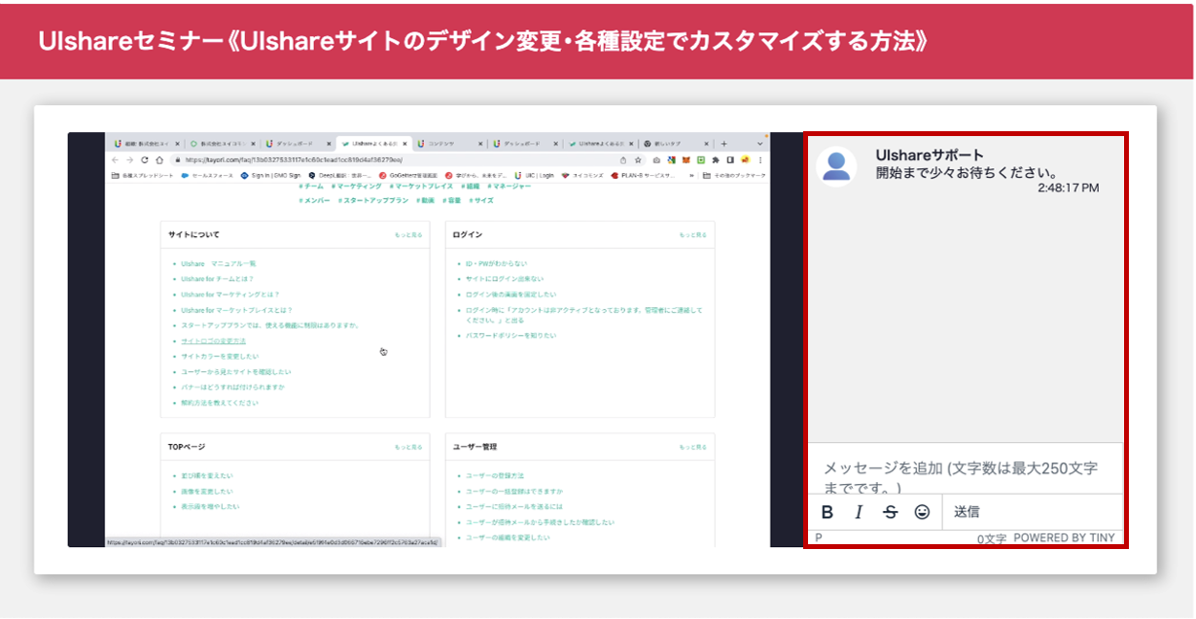Open UIshare for マーケットプレイスとは？ link
Screen dimensions: 1196x619
[236, 310]
